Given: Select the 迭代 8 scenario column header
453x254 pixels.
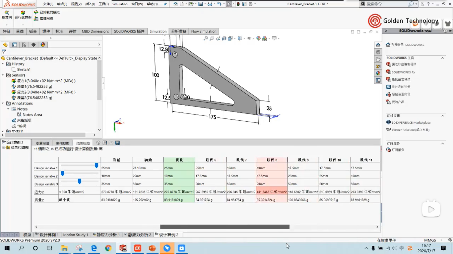Looking at the screenshot, I should coord(272,160).
